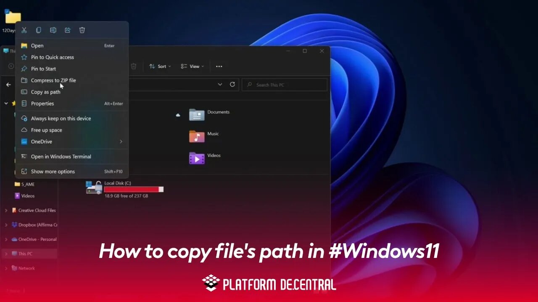This screenshot has width=538, height=302.
Task: Click Show more options
Action: [x=72, y=172]
